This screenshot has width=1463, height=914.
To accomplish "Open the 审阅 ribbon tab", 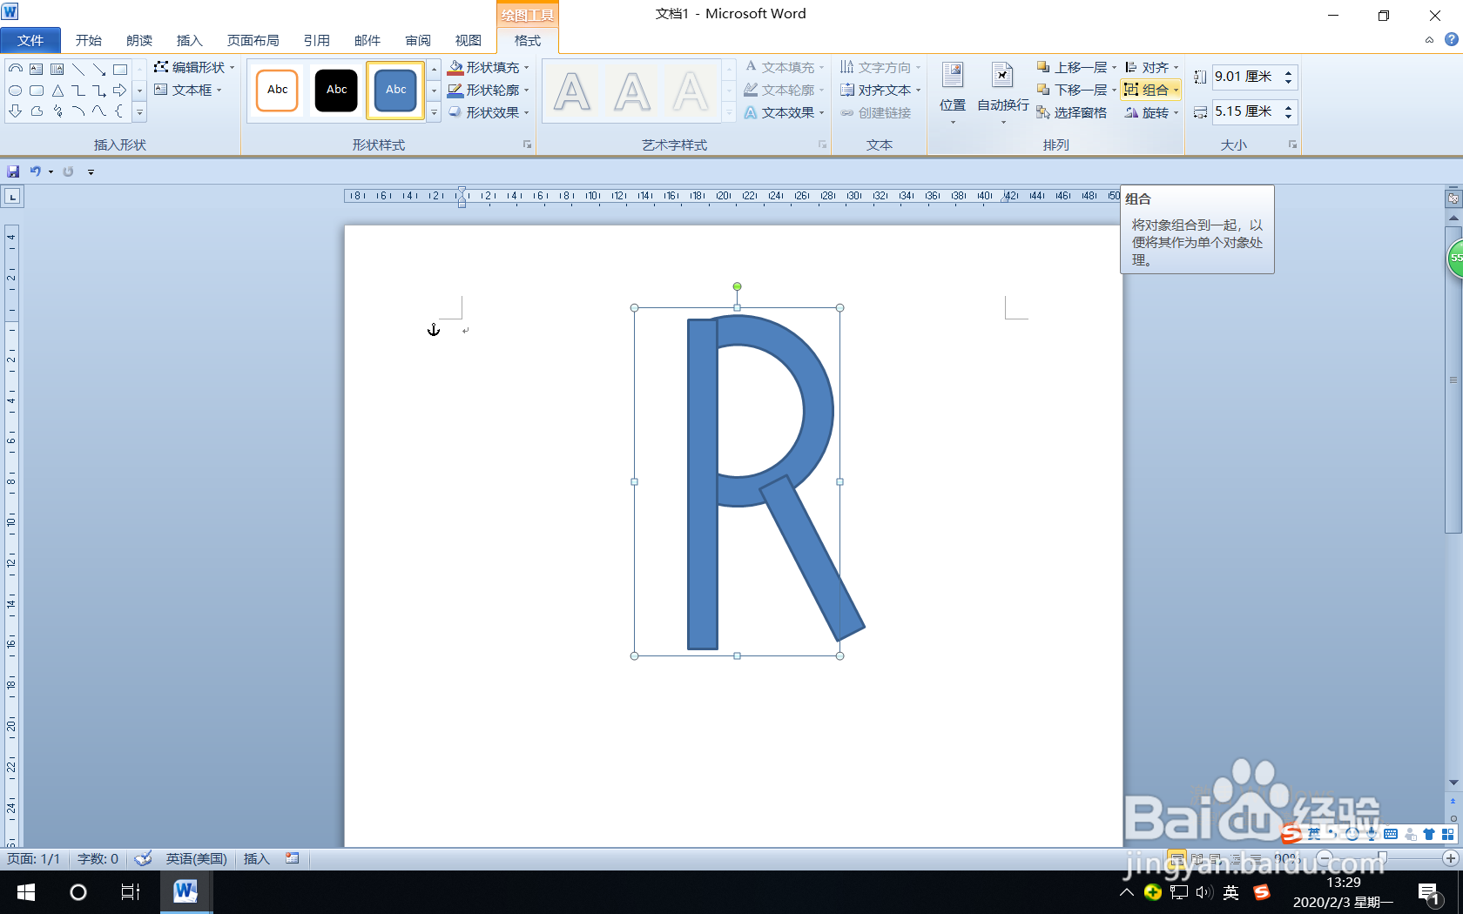I will click(417, 40).
